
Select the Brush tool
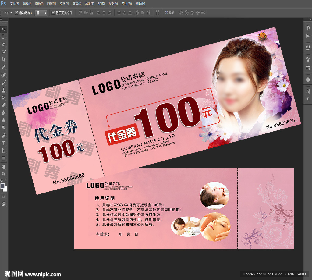pos(4,83)
